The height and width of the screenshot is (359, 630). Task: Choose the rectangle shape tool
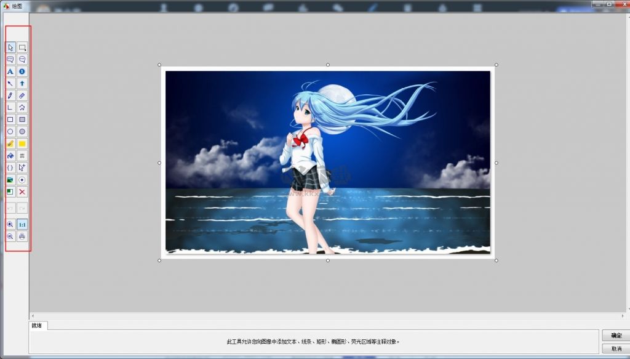(x=10, y=119)
